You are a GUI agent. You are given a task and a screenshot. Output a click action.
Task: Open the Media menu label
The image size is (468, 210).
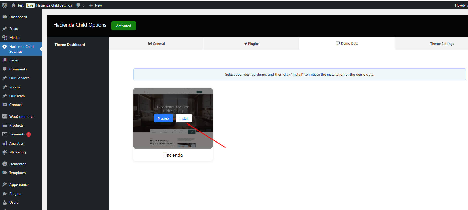(x=14, y=38)
